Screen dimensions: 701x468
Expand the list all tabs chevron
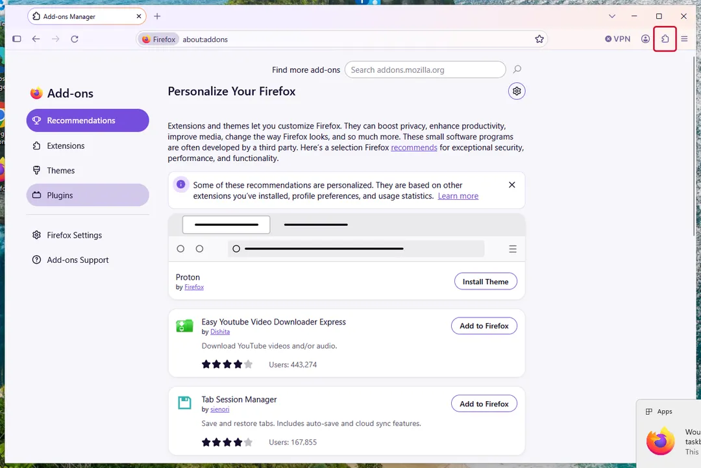pos(612,16)
